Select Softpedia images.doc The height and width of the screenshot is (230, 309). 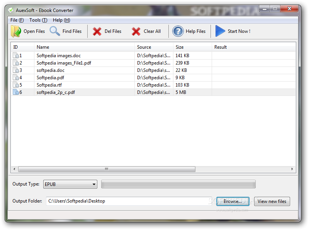59,56
